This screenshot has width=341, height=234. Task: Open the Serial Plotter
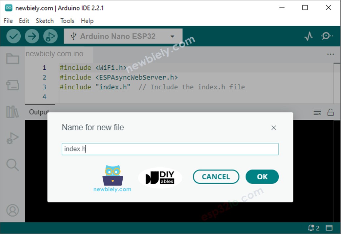click(x=309, y=36)
